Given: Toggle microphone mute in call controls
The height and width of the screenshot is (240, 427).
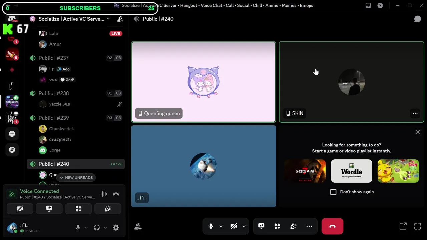Looking at the screenshot, I should 211,226.
